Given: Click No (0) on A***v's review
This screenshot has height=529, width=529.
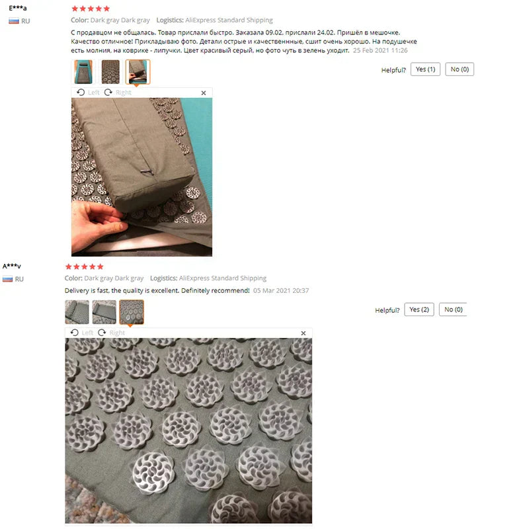Looking at the screenshot, I should pos(453,309).
